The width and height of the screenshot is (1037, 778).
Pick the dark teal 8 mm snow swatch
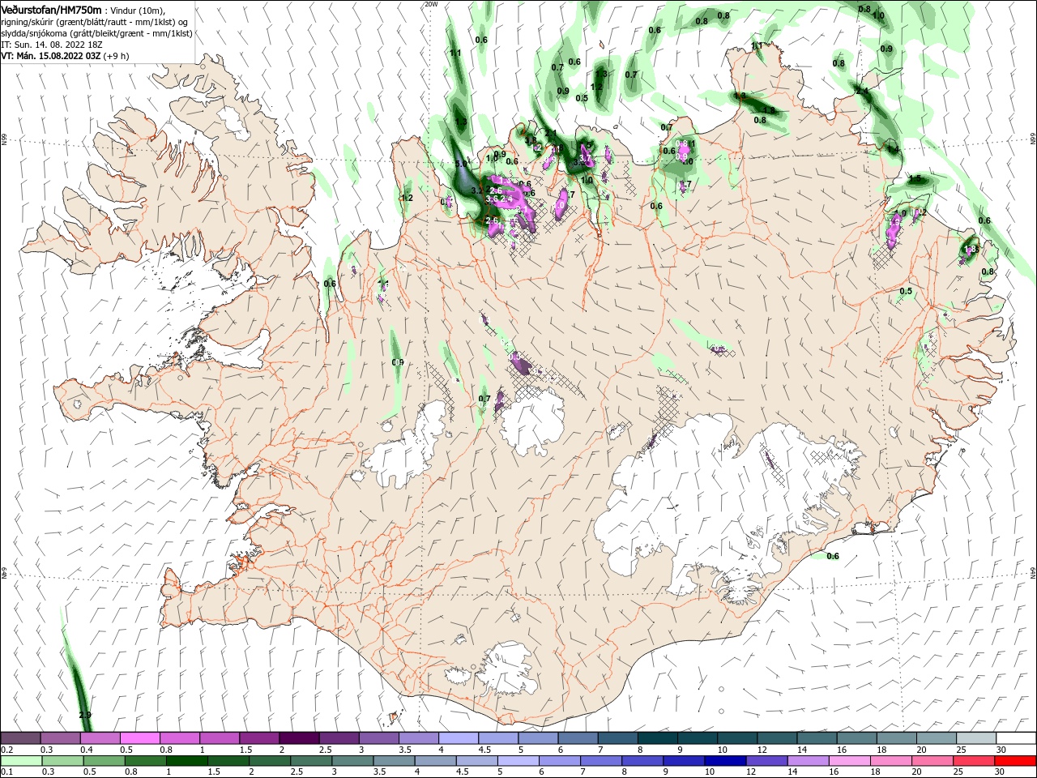(x=656, y=738)
